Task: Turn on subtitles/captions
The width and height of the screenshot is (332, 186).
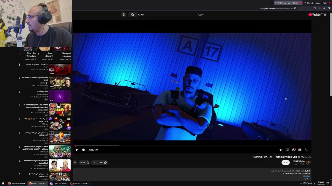Action: (x=287, y=150)
